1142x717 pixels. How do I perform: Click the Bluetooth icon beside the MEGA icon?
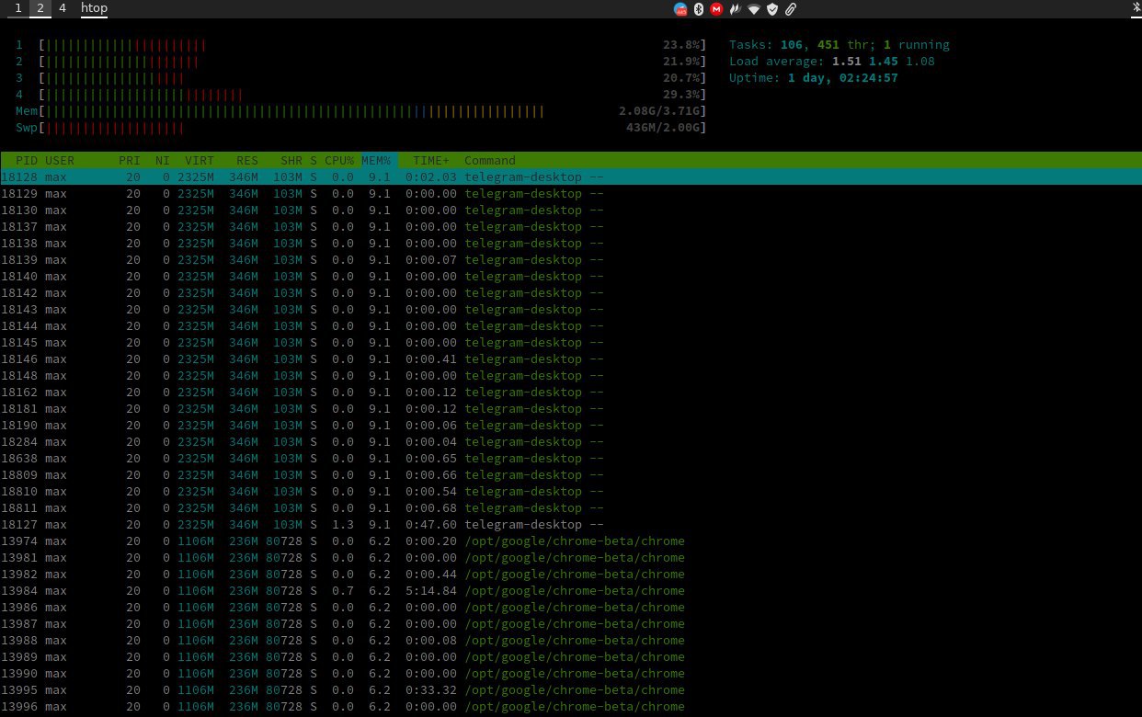coord(698,9)
